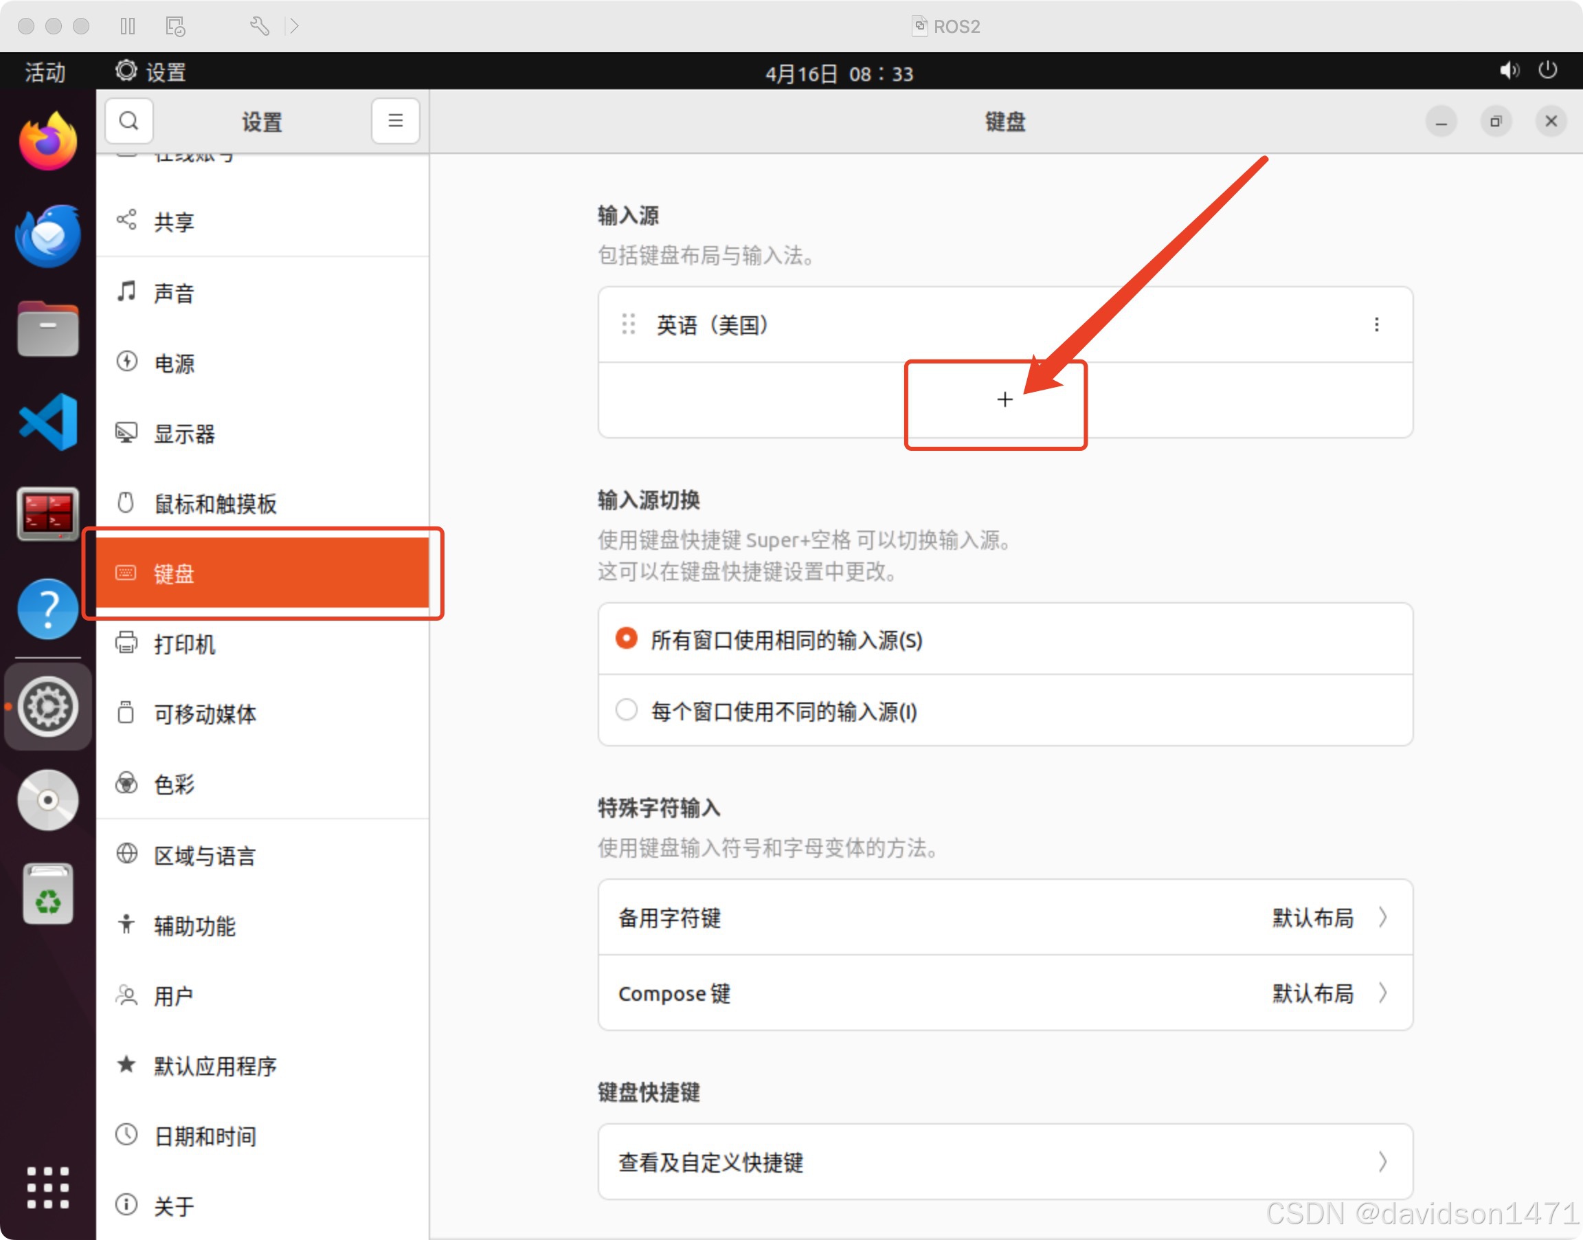Click drag handle beside 英语（美国）
The height and width of the screenshot is (1240, 1583).
628,324
